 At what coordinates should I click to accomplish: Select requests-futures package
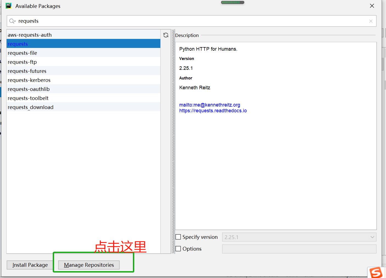pyautogui.click(x=83, y=71)
